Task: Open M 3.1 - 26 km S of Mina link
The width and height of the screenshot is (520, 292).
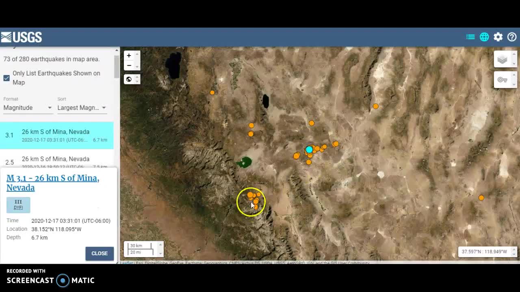Action: point(53,183)
